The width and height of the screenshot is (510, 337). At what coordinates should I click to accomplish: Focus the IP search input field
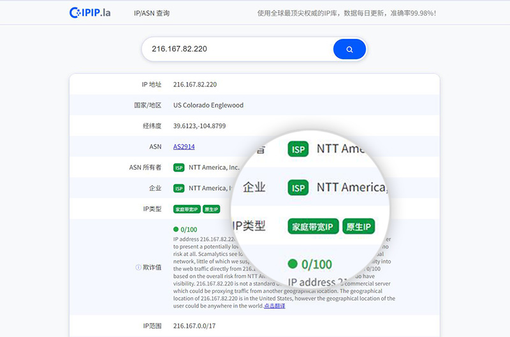pyautogui.click(x=236, y=49)
